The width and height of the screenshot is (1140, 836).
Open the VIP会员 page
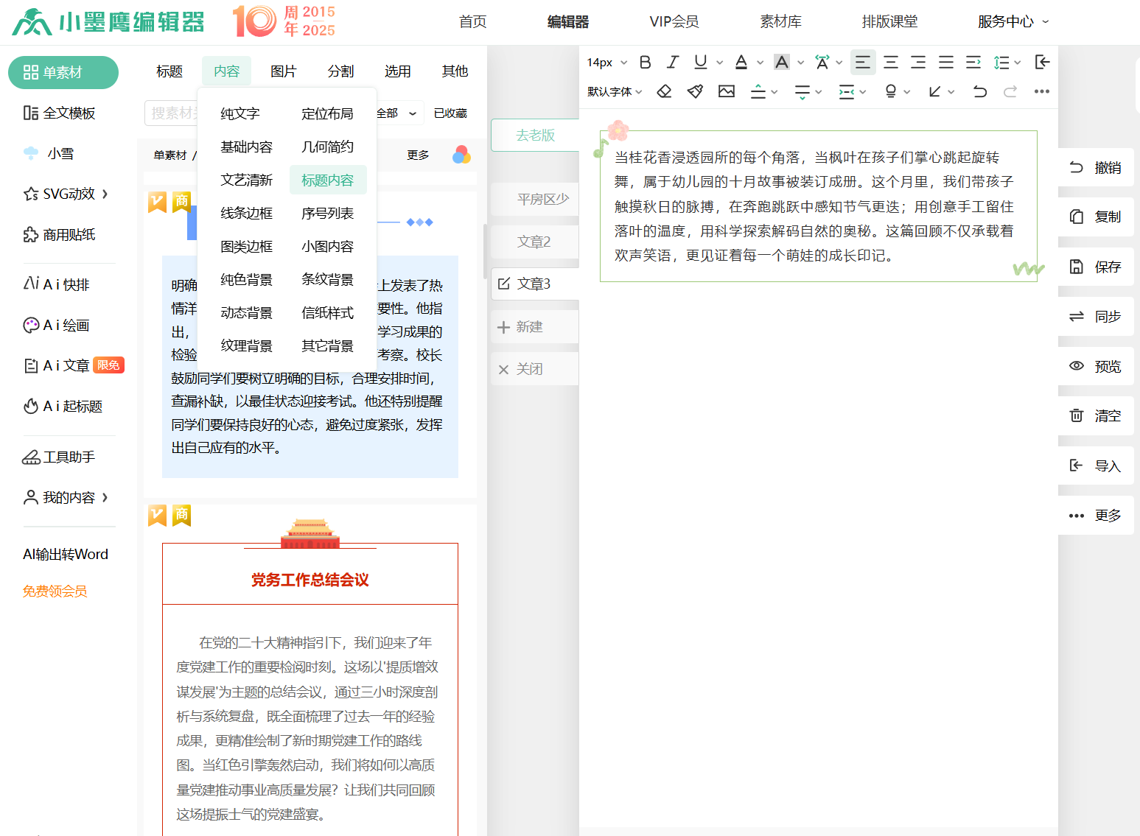674,22
